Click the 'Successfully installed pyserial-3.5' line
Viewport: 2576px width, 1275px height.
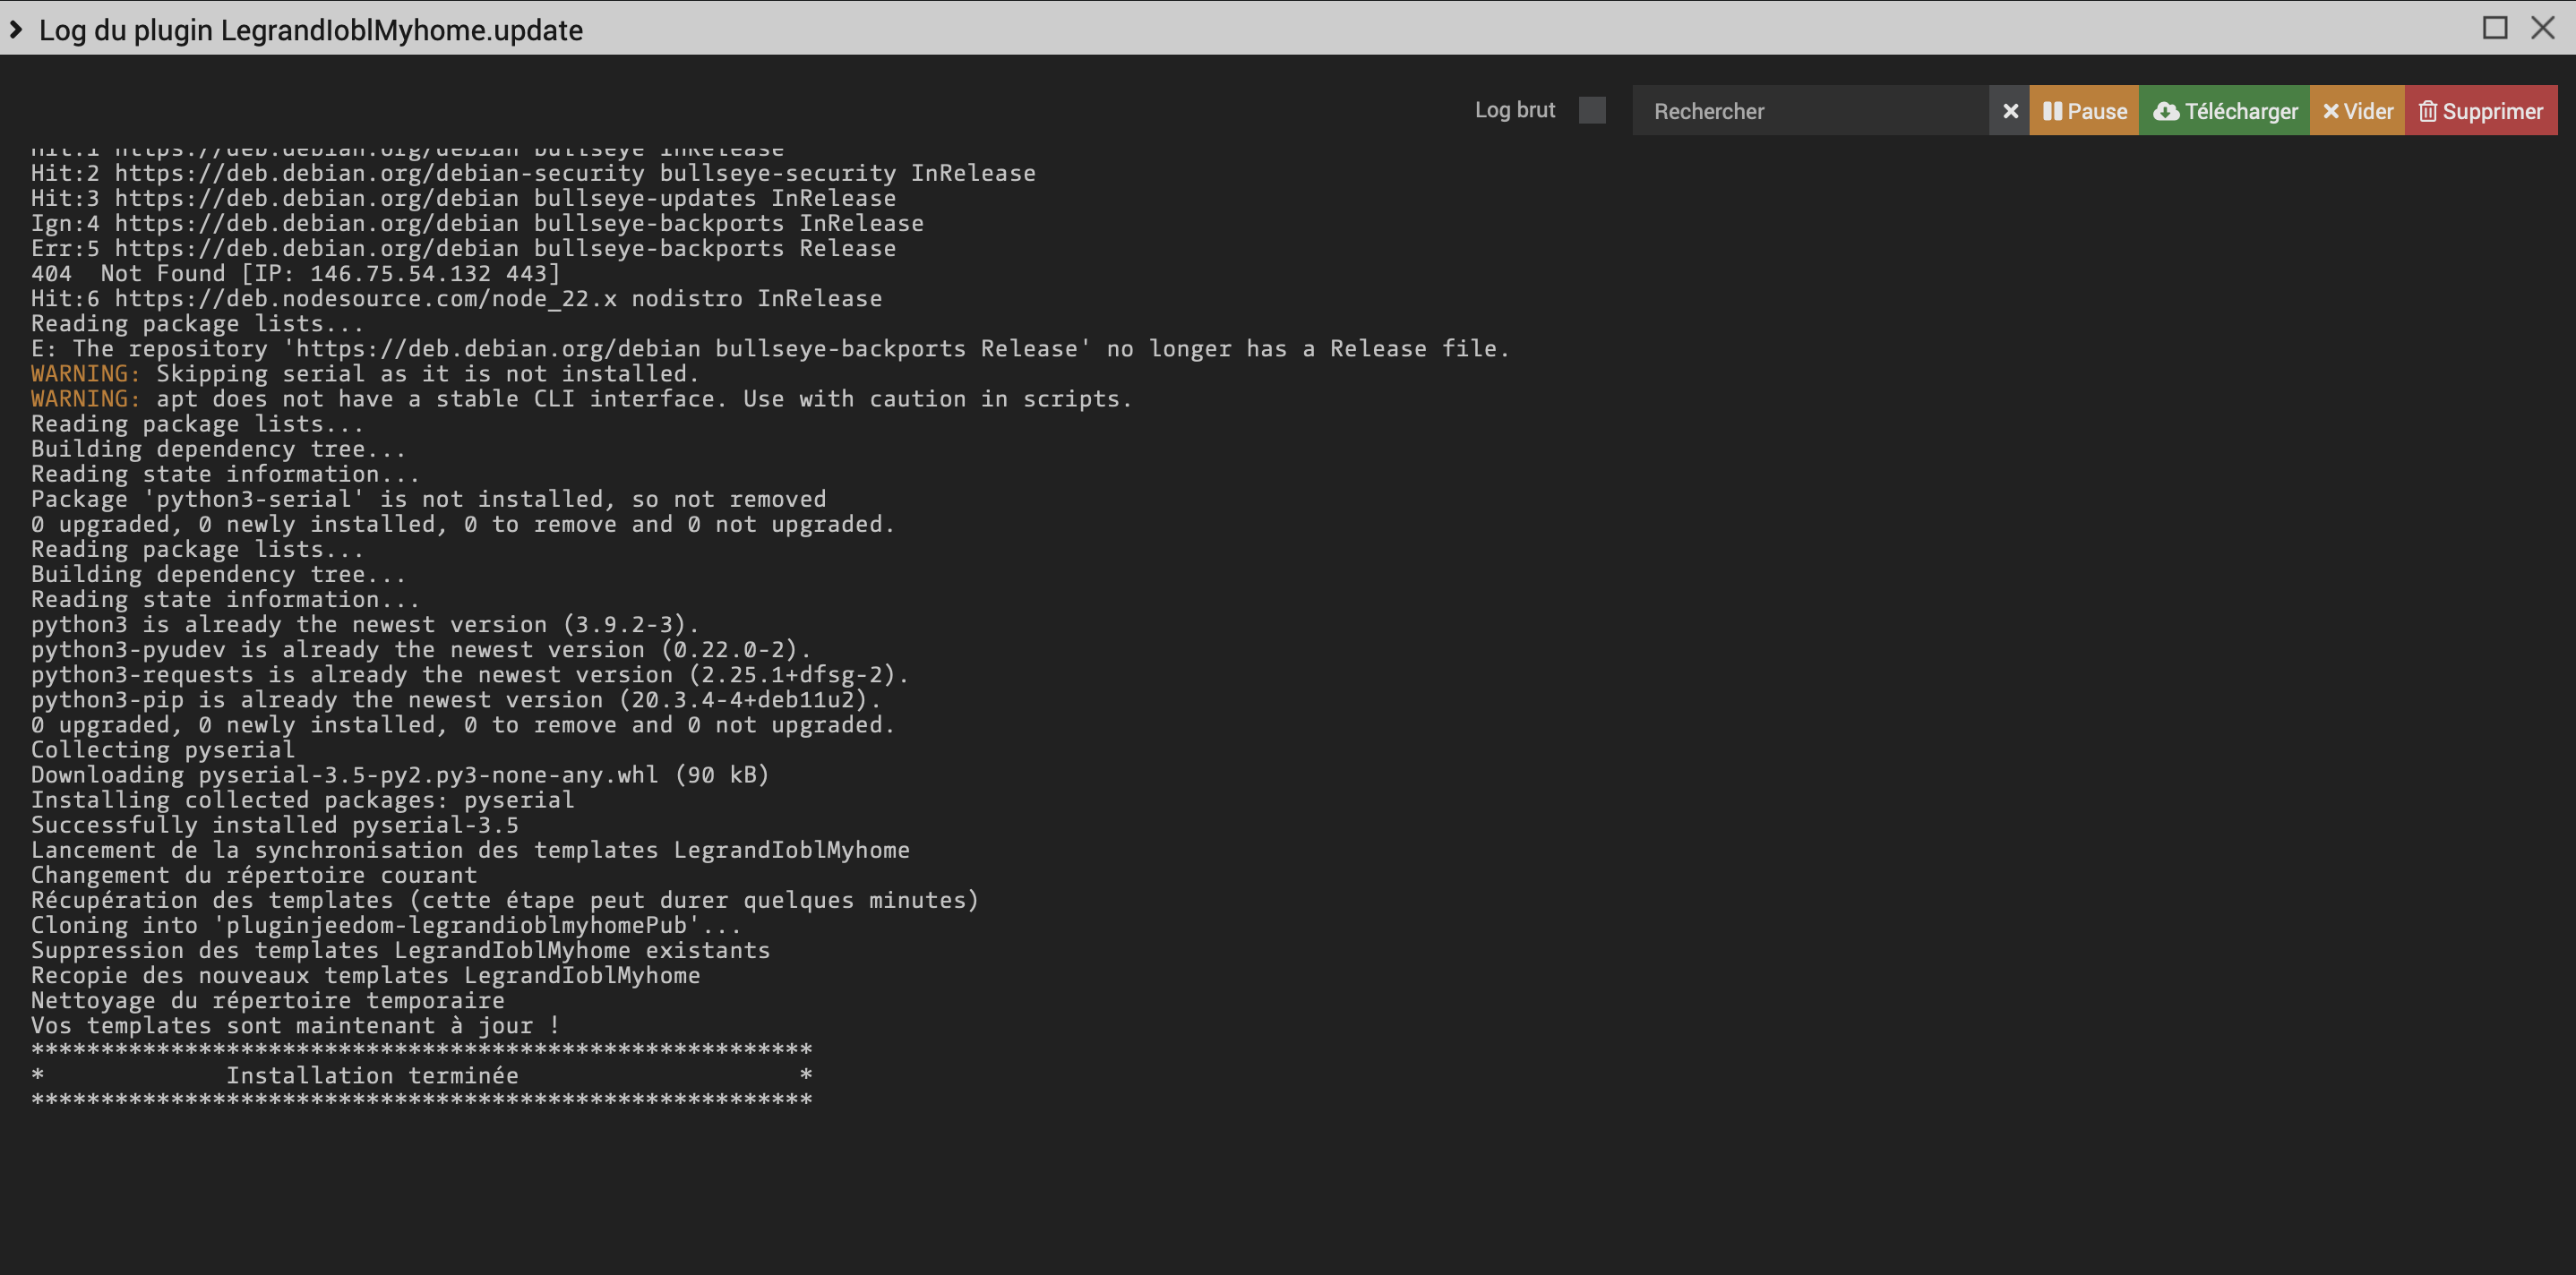click(275, 825)
